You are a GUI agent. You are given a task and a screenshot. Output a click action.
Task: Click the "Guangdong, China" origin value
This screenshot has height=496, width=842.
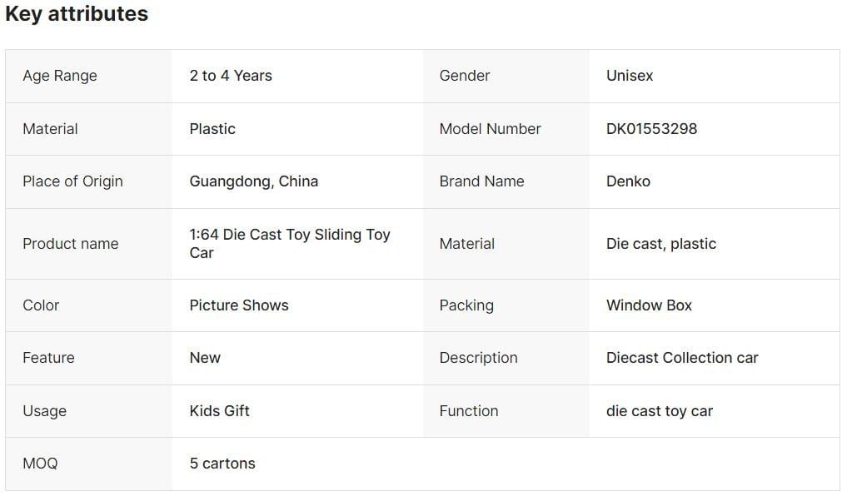(x=254, y=181)
